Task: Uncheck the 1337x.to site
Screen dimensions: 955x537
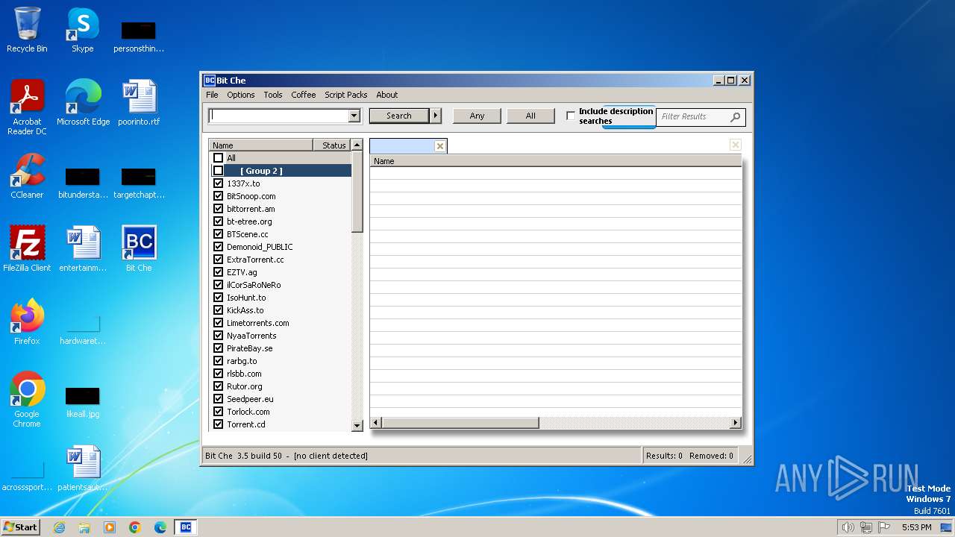Action: click(x=219, y=183)
